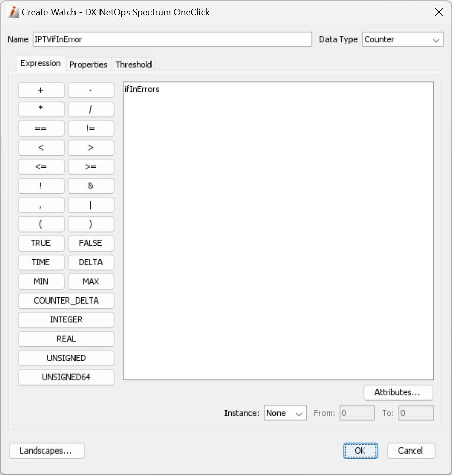Insert the greater-than operator
This screenshot has width=452, height=475.
91,147
